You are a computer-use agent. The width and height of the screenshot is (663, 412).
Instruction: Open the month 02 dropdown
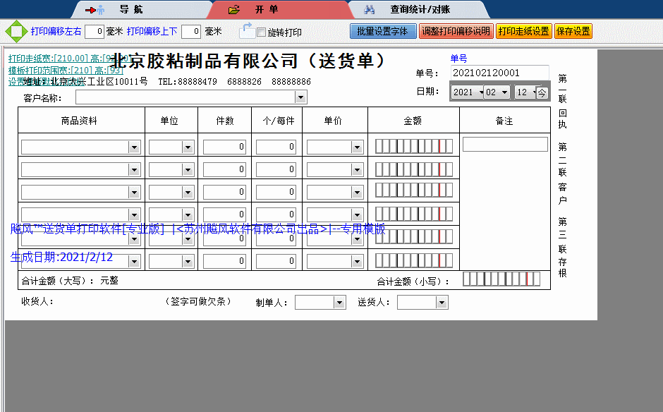tap(505, 92)
